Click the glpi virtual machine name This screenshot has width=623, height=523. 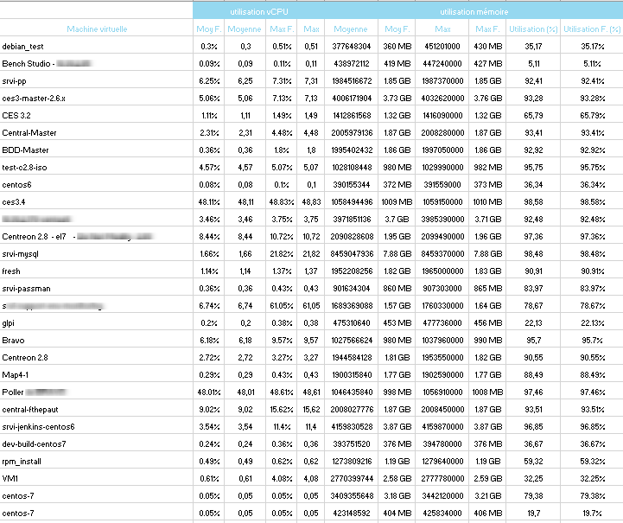[x=10, y=322]
